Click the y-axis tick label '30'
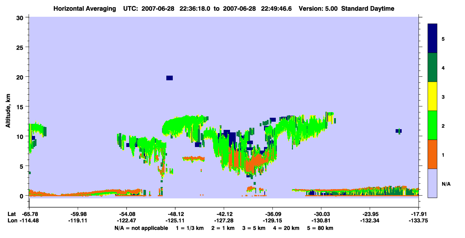 pos(21,17)
